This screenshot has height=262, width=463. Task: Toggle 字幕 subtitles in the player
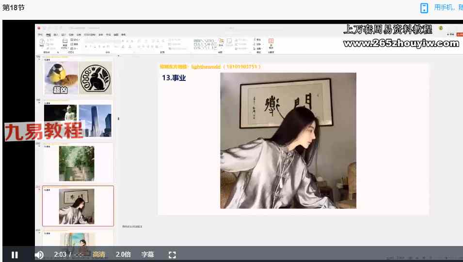(x=148, y=255)
